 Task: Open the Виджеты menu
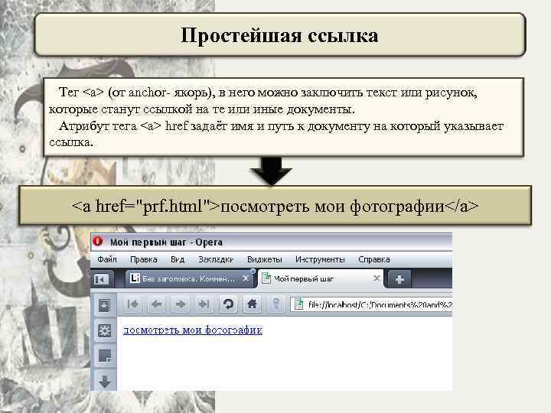pyautogui.click(x=264, y=259)
